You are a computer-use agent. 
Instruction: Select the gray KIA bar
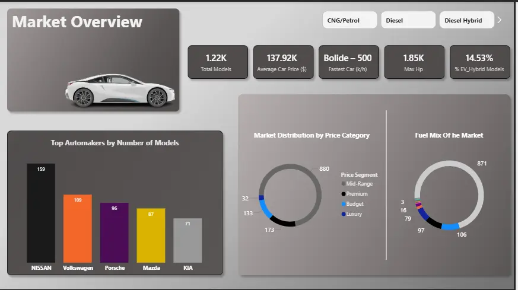click(188, 240)
